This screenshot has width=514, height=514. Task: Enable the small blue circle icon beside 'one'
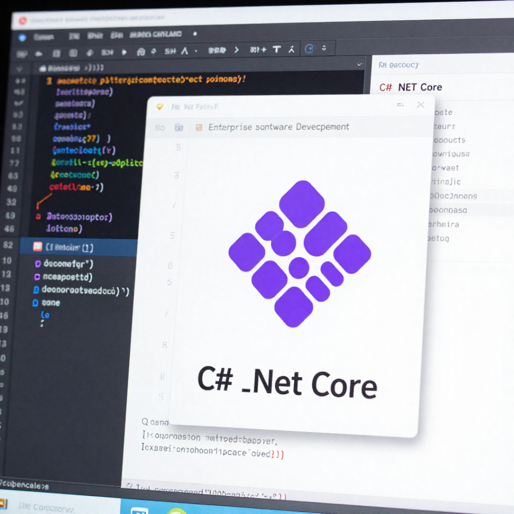pyautogui.click(x=34, y=303)
